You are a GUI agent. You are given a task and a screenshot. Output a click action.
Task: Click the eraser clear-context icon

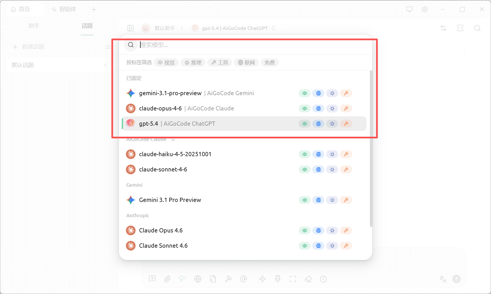(308, 279)
